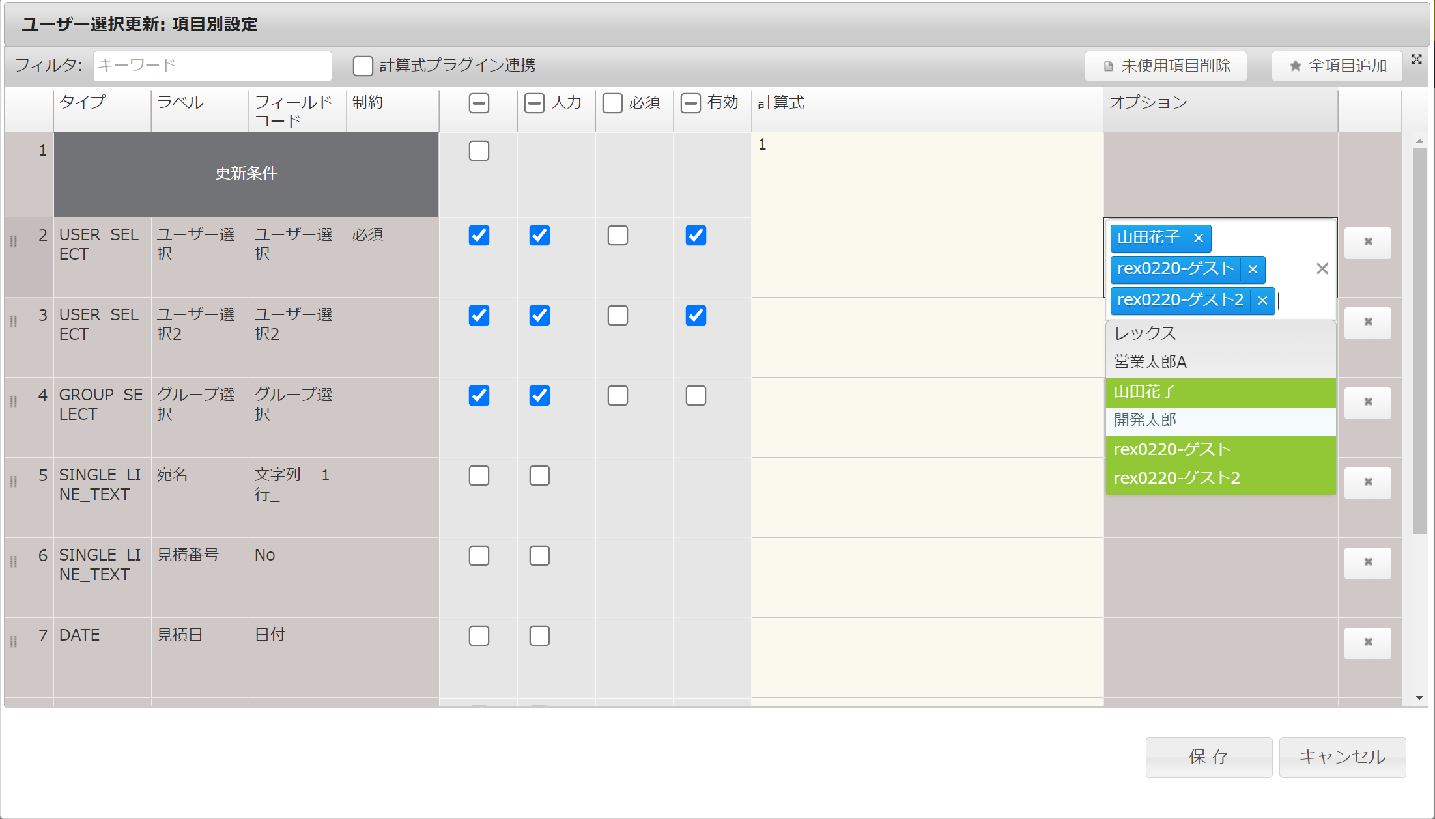Toggle the 必須 column header checkbox

[x=612, y=103]
